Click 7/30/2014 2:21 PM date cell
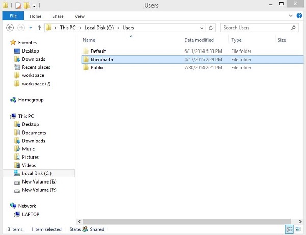 click(203, 67)
